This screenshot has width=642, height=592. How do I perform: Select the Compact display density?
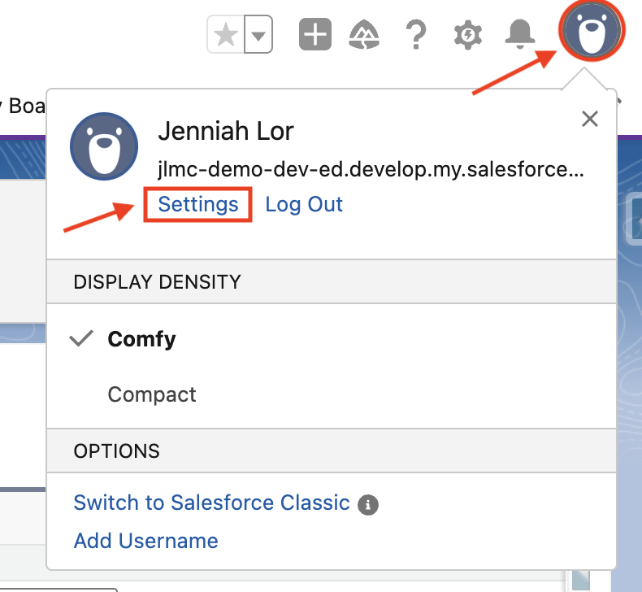coord(152,394)
